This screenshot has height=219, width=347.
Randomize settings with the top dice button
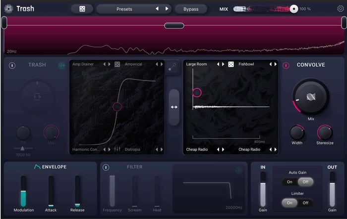(82, 9)
